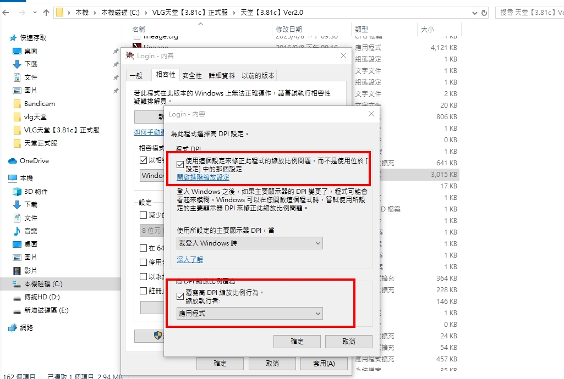
Task: Click the 音樂 note icon
Action: tap(17, 231)
